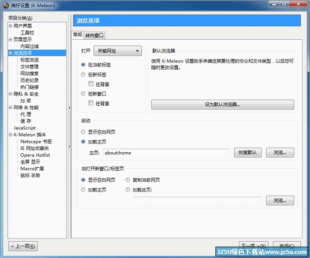310x258 pixels.
Task: Click the 恢复默认 button
Action: coord(247,153)
